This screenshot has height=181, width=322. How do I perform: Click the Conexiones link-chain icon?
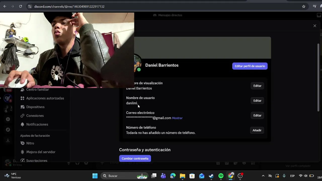[x=22, y=116]
